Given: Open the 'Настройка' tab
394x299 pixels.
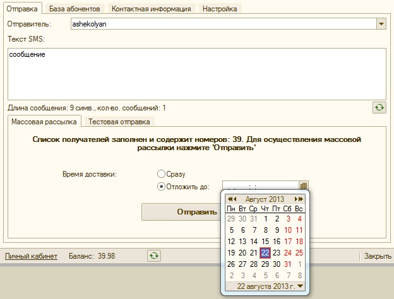Looking at the screenshot, I should coord(220,9).
